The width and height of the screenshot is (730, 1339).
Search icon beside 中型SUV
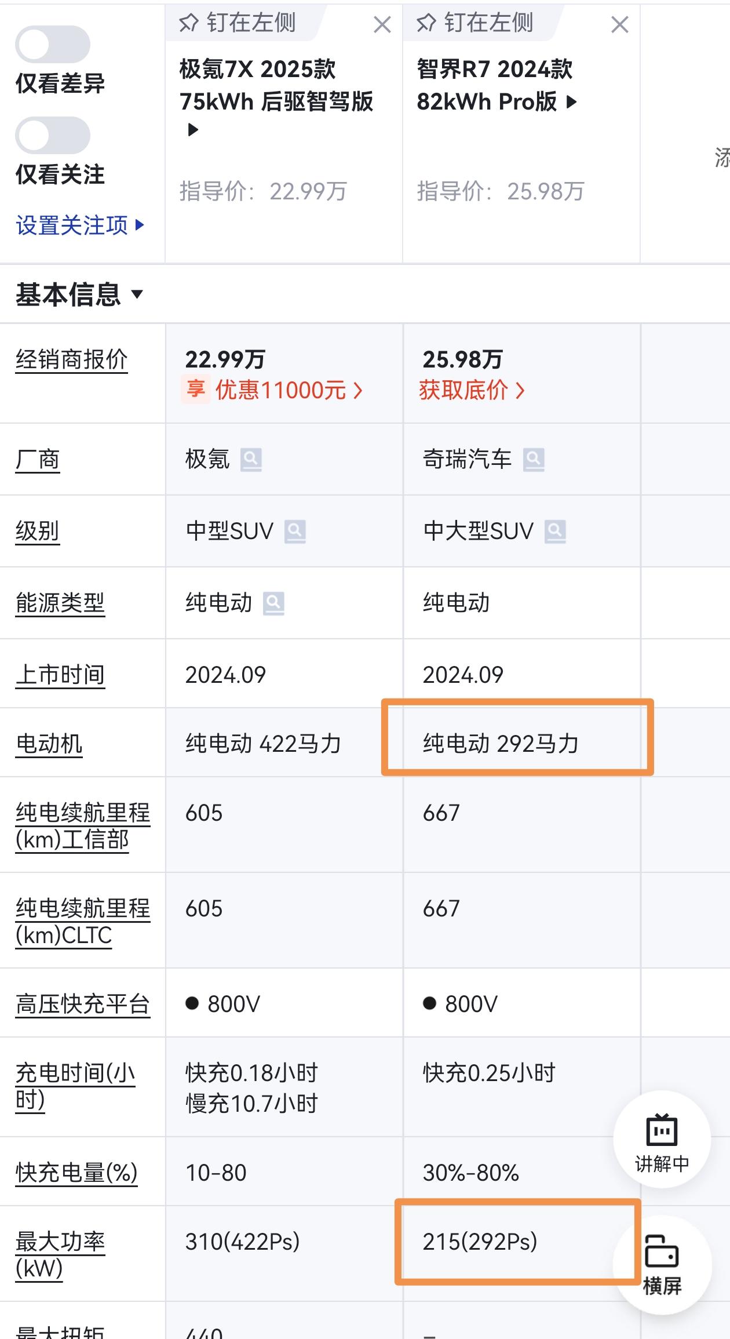(x=295, y=531)
